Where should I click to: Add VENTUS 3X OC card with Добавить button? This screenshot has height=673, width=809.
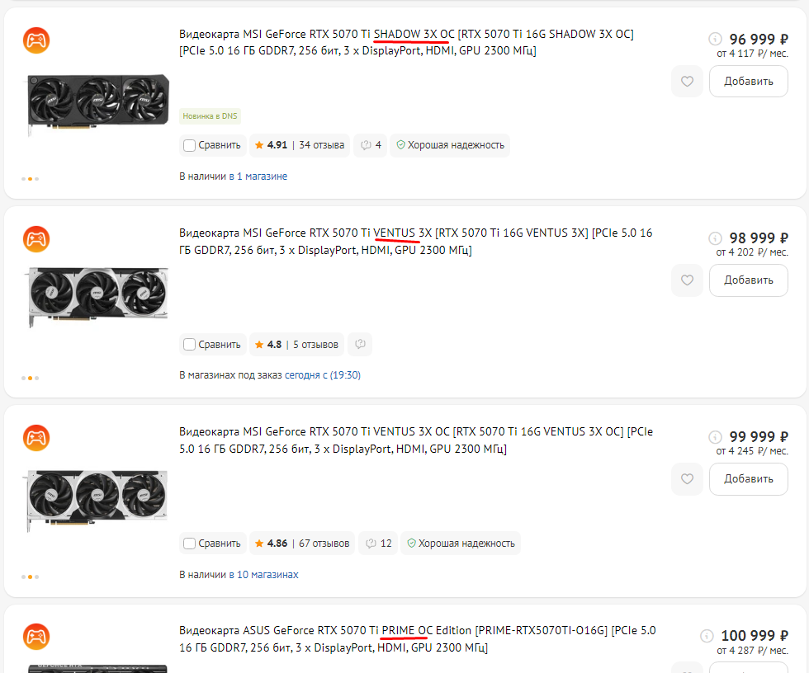pyautogui.click(x=748, y=479)
